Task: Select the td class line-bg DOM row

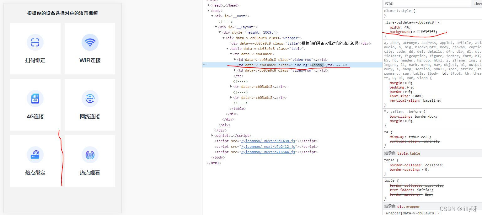Action: (292, 65)
